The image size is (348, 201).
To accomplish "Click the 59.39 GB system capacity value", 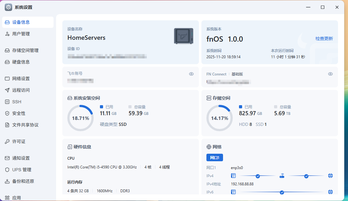I will pos(138,113).
